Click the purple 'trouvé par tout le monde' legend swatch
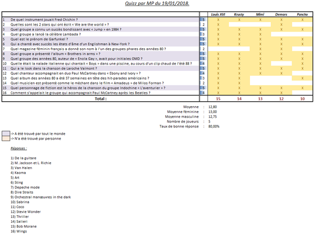Viewport: 315px width, 235px height. point(6,133)
